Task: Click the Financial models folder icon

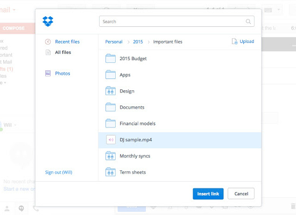Action: click(110, 123)
